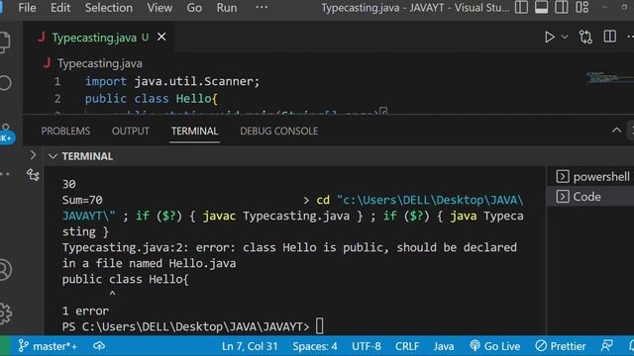The height and width of the screenshot is (356, 634).
Task: Open the Run menu
Action: point(227,8)
